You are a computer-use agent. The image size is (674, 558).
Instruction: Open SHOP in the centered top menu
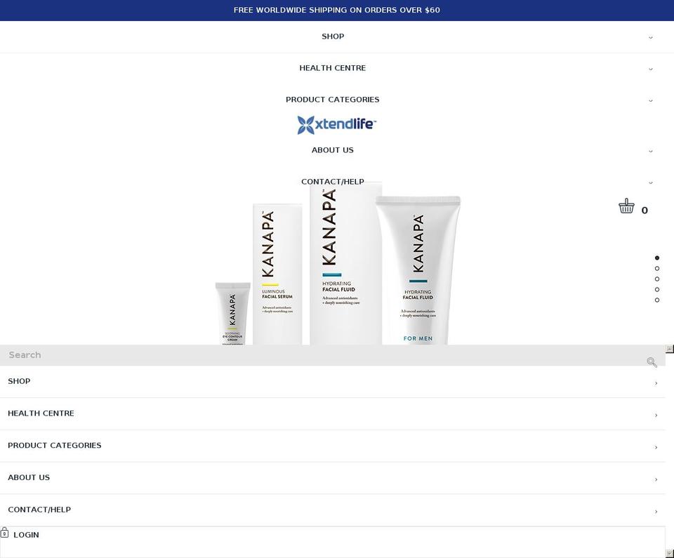click(333, 36)
